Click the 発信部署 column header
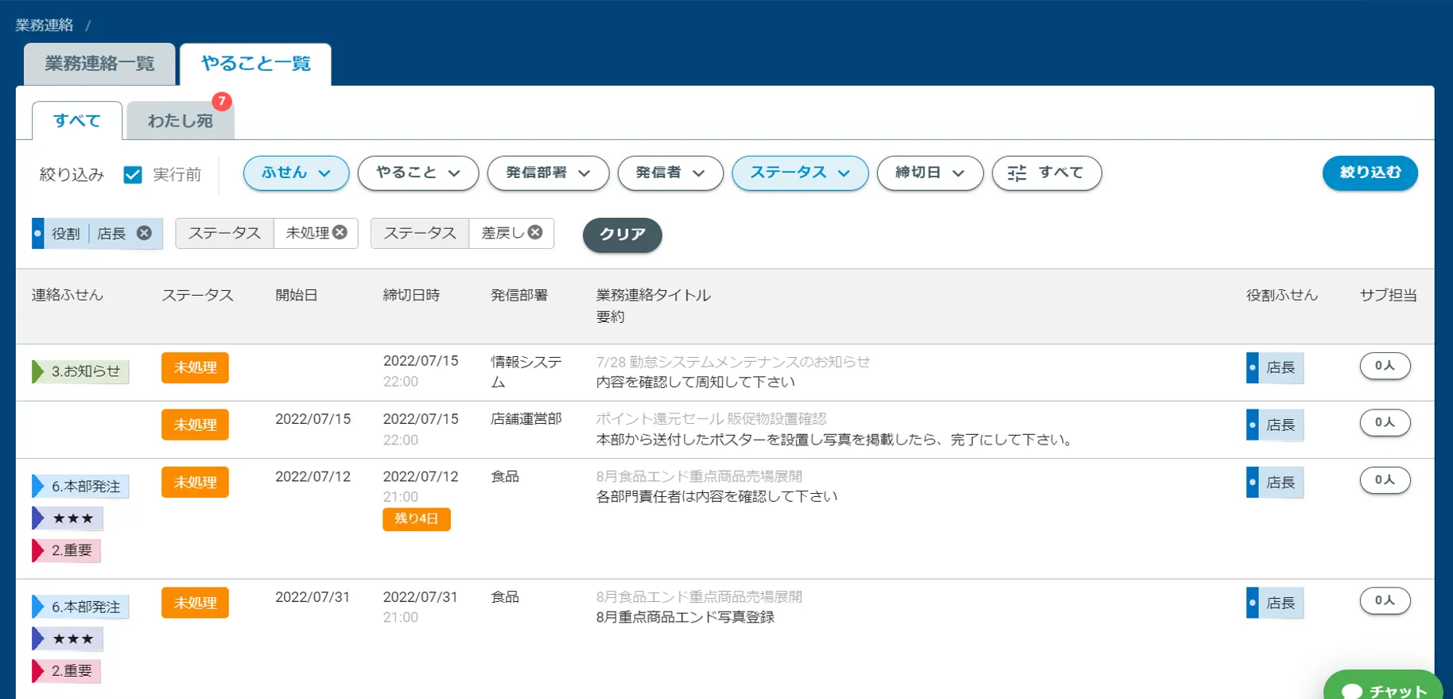Viewport: 1453px width, 699px height. click(519, 295)
